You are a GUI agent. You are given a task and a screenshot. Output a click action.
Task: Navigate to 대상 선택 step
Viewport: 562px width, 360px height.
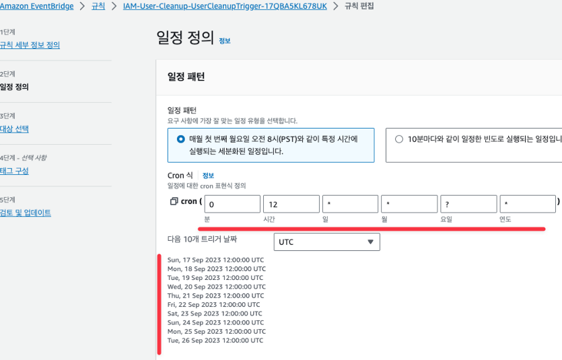14,129
